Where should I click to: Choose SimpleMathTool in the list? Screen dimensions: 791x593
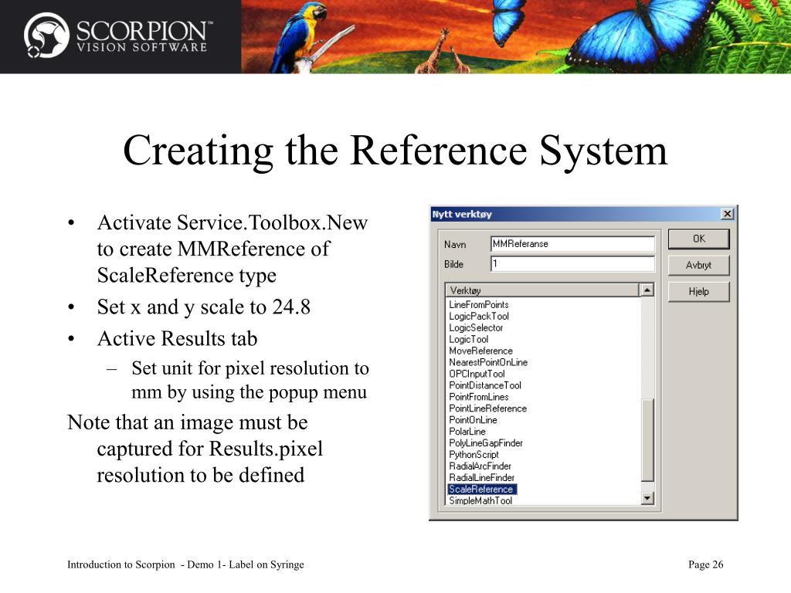(x=480, y=501)
